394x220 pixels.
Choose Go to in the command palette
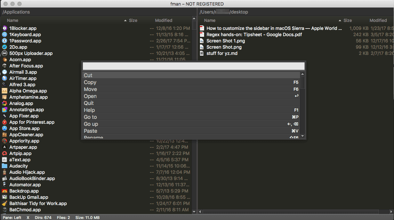coord(191,117)
